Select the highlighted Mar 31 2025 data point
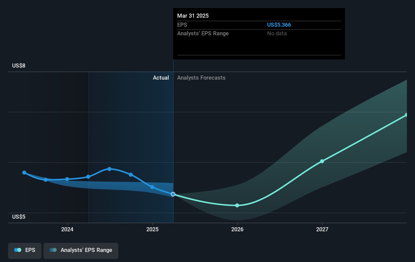Image resolution: width=415 pixels, height=262 pixels. (x=173, y=194)
